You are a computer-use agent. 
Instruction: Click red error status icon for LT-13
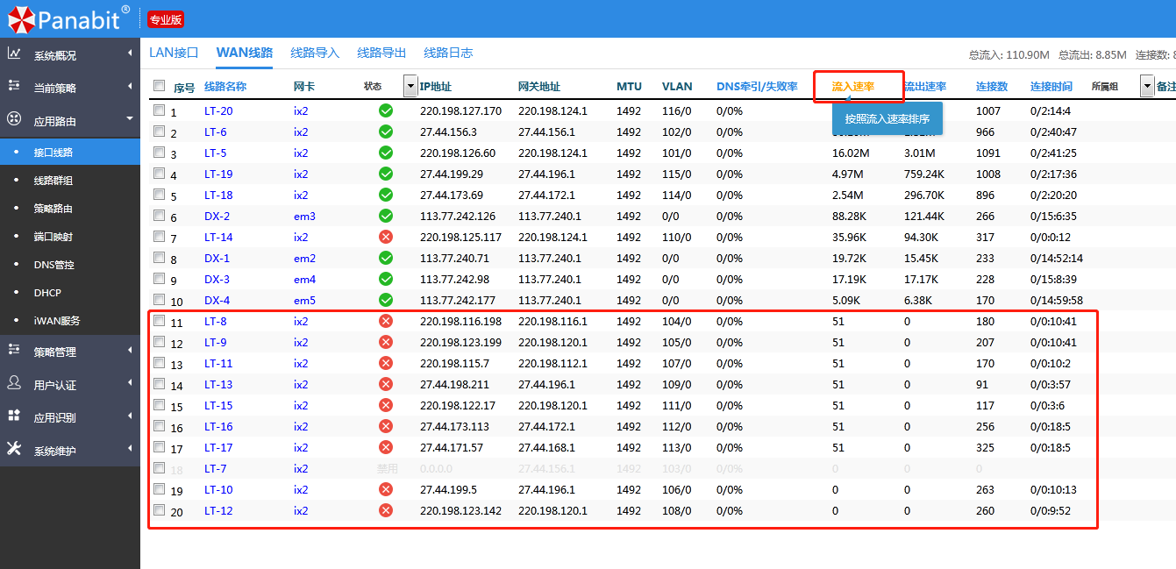[x=386, y=385]
